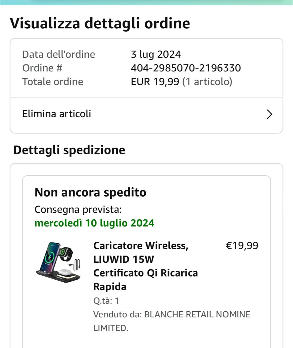The image size is (293, 348).
Task: Tap the wireless charger product thumbnail
Action: (59, 262)
